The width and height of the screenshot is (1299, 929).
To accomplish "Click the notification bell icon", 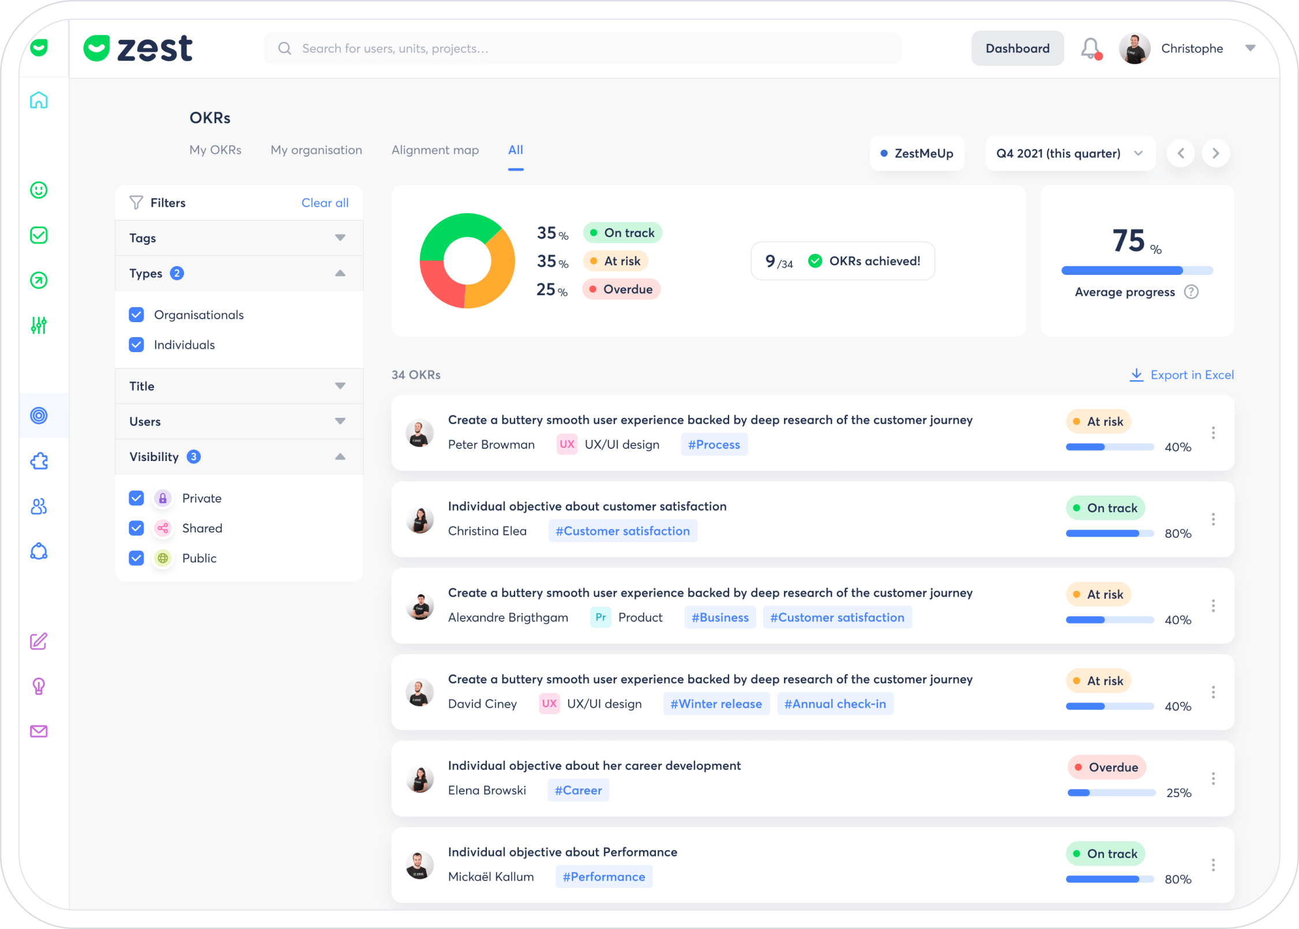I will [1090, 48].
